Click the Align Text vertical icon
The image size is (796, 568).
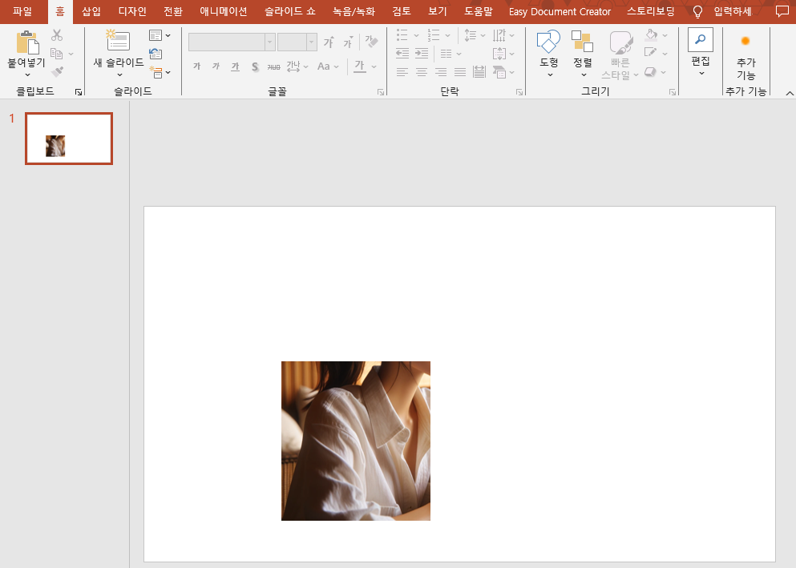tap(499, 53)
